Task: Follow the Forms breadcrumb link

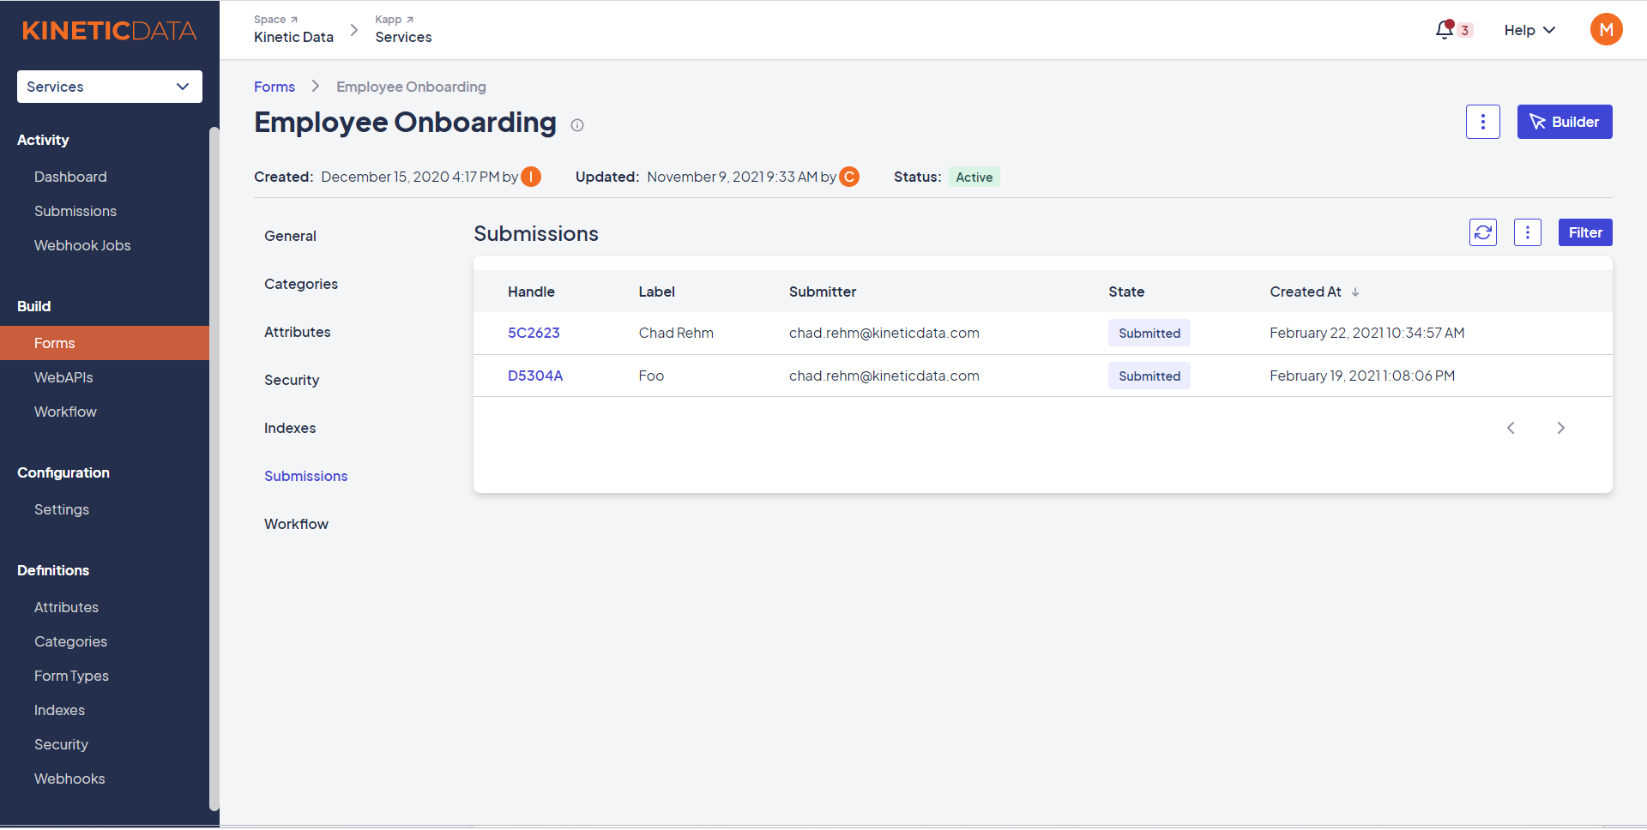Action: tap(274, 87)
